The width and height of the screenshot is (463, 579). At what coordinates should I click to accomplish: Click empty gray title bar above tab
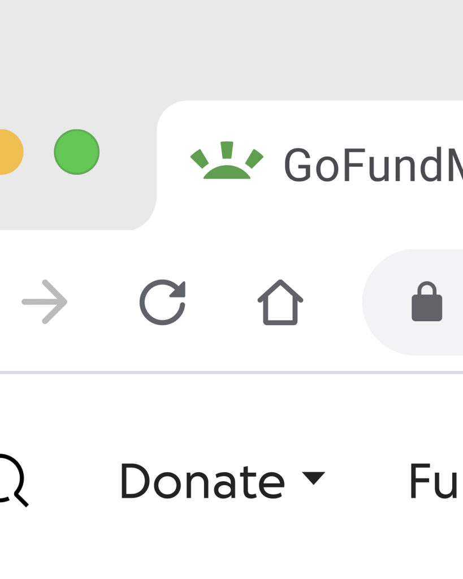pos(232,50)
